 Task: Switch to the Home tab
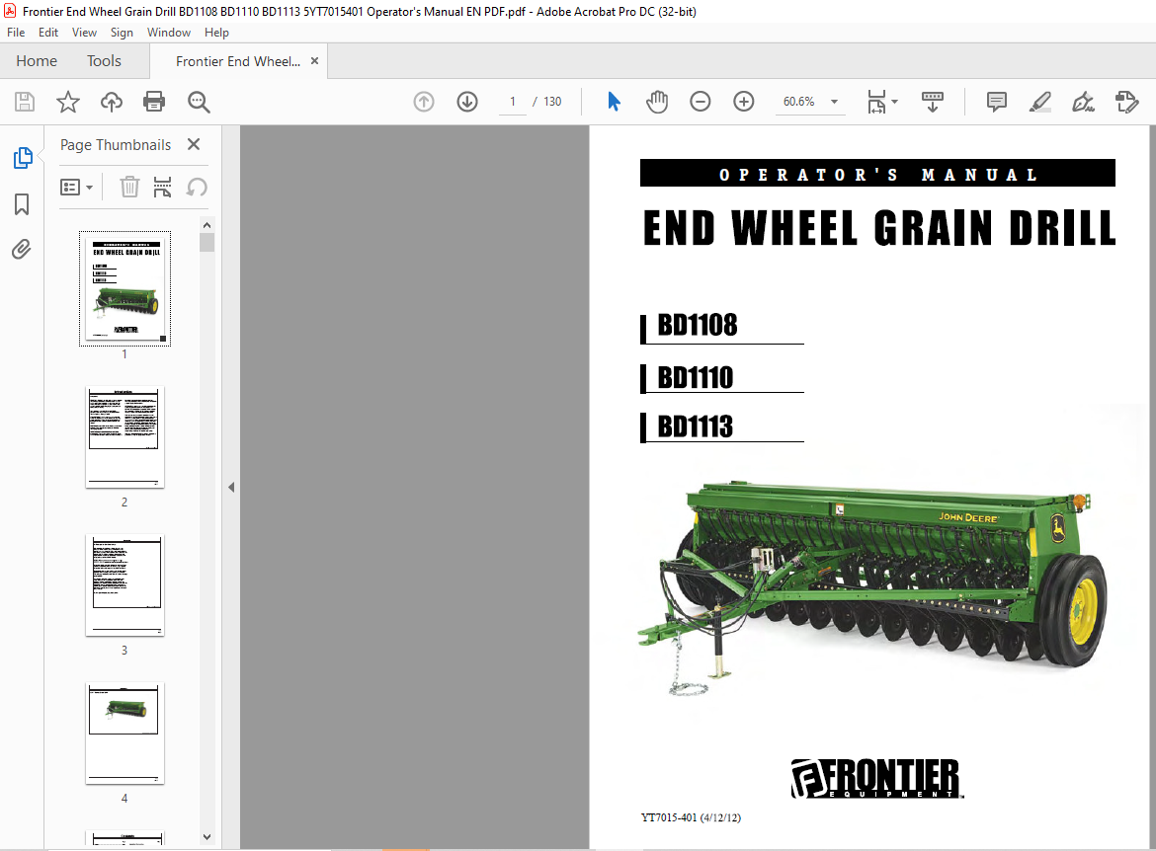pyautogui.click(x=37, y=61)
